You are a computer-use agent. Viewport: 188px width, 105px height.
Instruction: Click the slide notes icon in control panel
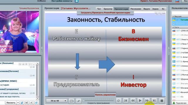[x=72, y=101]
